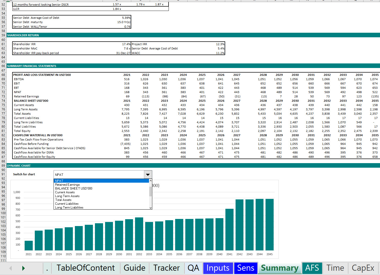
Task: Select EBITDA label cell
Action: pos(19,79)
